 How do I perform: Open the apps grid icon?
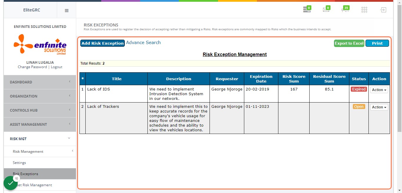click(364, 10)
